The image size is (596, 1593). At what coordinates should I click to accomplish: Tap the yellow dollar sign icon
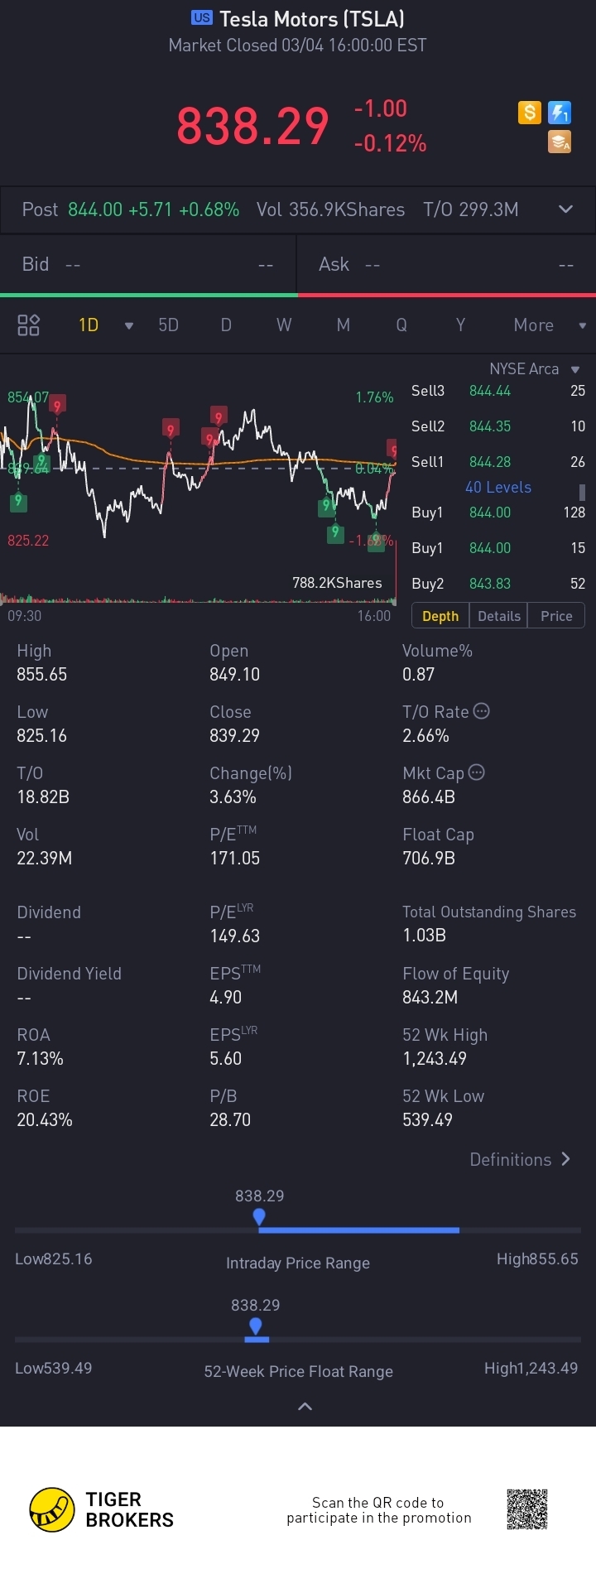(530, 113)
